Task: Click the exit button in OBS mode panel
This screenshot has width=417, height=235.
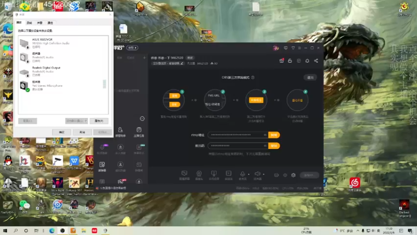Action: (x=310, y=77)
